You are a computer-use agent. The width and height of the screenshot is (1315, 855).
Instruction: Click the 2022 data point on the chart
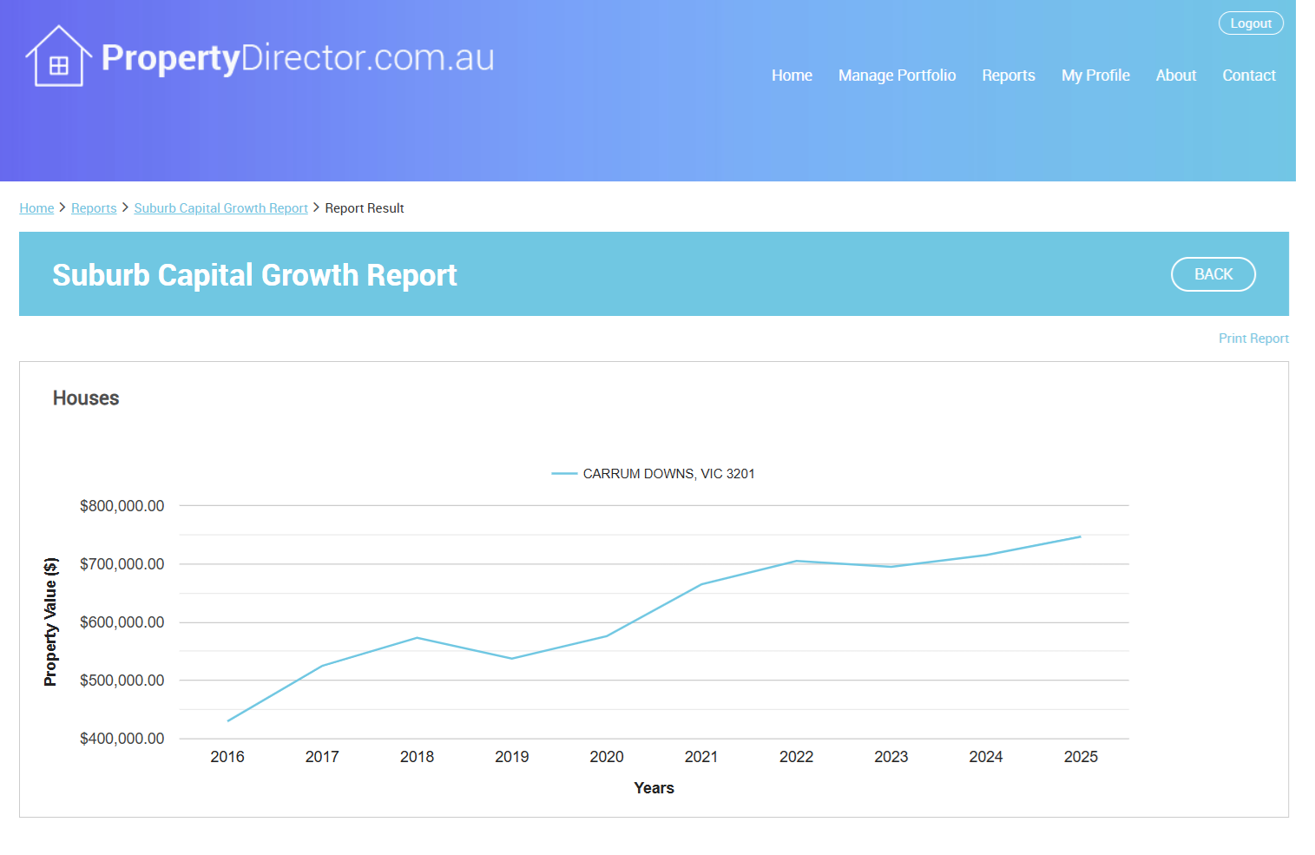tap(796, 561)
